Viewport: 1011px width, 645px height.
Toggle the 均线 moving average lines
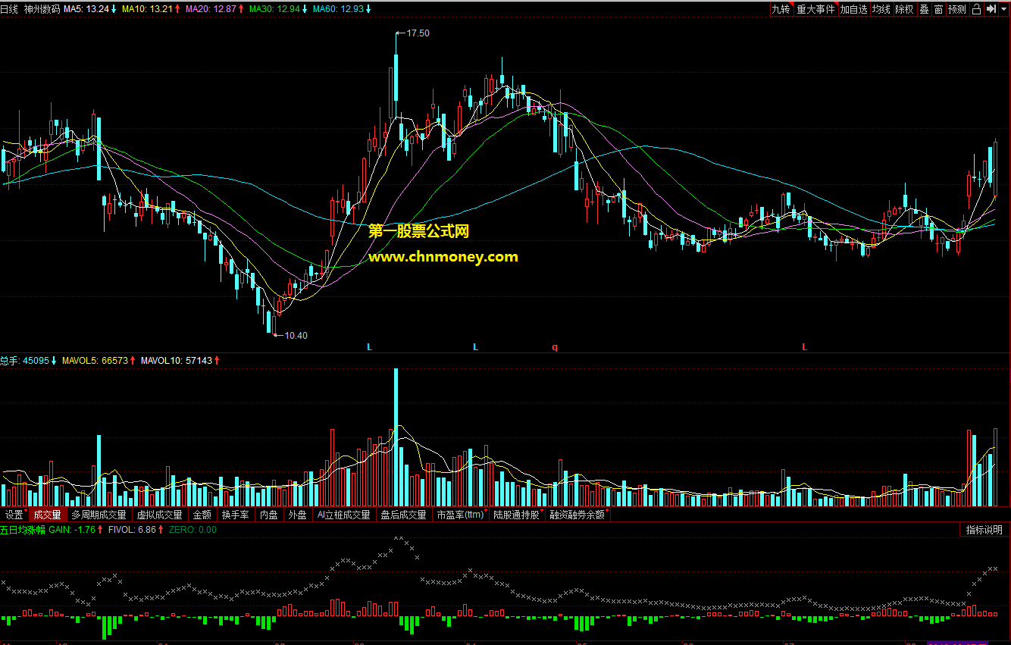881,9
